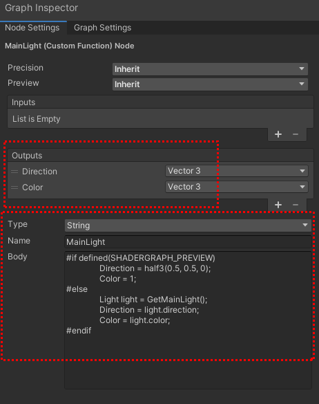Click the Inputs list header
The height and width of the screenshot is (404, 319).
coord(160,102)
